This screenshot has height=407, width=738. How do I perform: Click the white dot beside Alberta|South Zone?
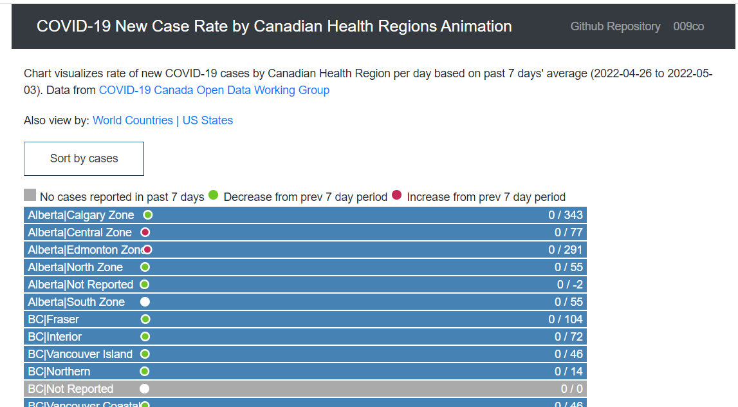click(145, 302)
